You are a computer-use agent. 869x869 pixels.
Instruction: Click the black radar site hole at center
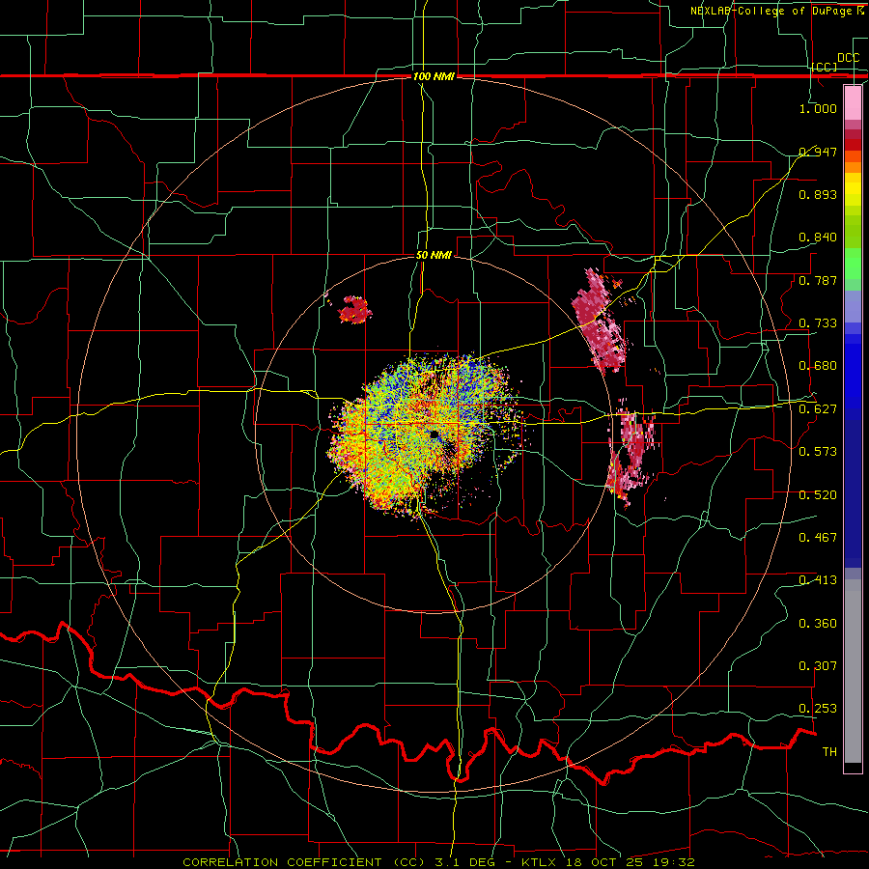(x=434, y=434)
